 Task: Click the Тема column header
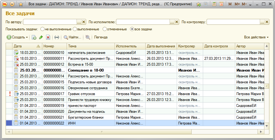coord(91,46)
